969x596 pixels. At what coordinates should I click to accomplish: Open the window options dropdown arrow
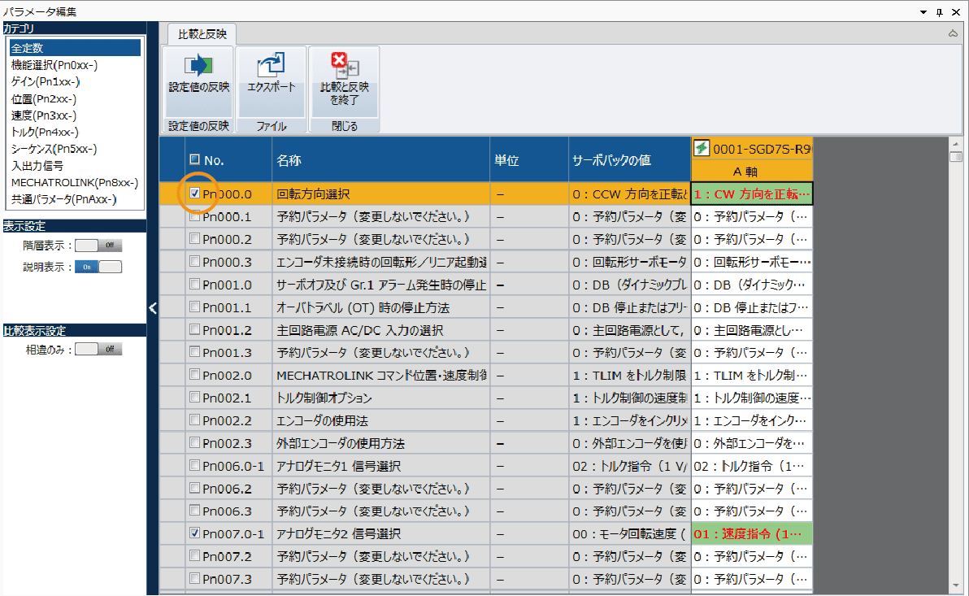923,11
